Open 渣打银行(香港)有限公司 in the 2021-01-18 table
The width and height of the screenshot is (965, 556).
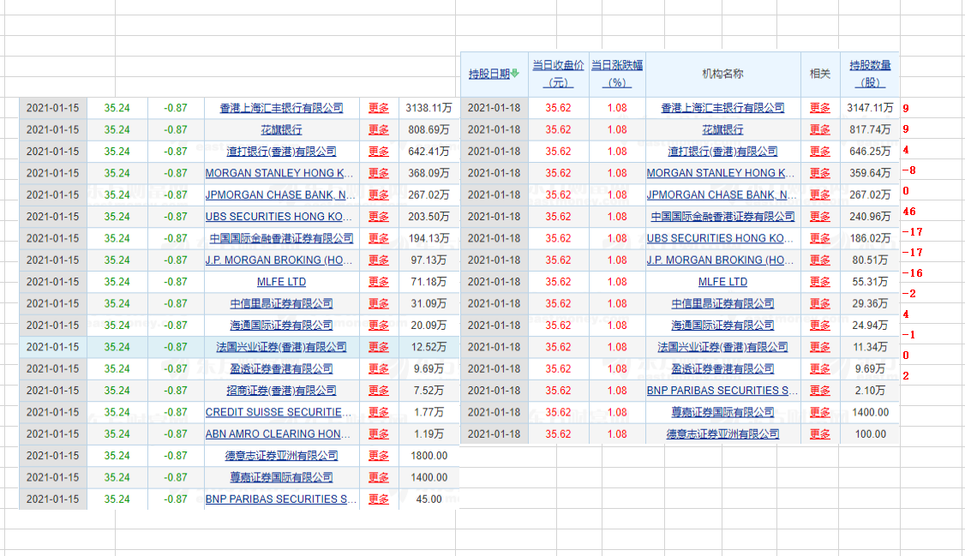(722, 152)
